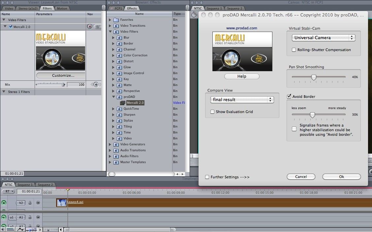Open the RT pop-up menu
The image size is (372, 232).
coord(8,191)
